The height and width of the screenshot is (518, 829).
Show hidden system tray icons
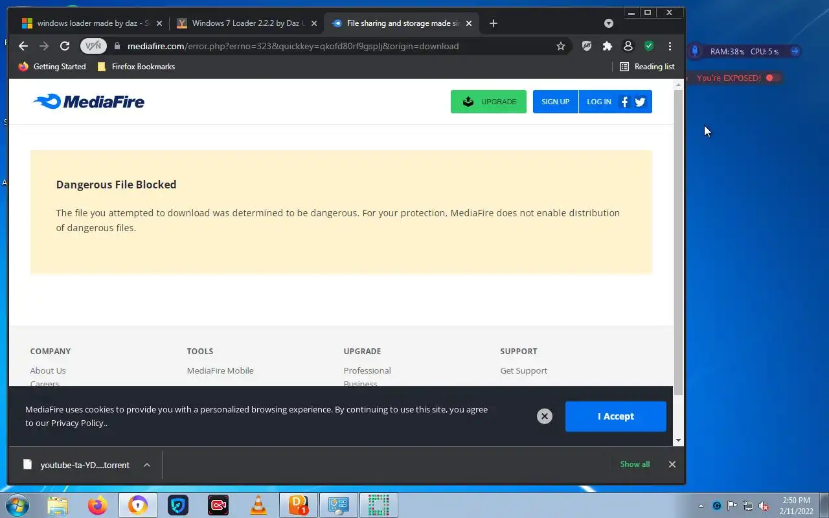[701, 506]
